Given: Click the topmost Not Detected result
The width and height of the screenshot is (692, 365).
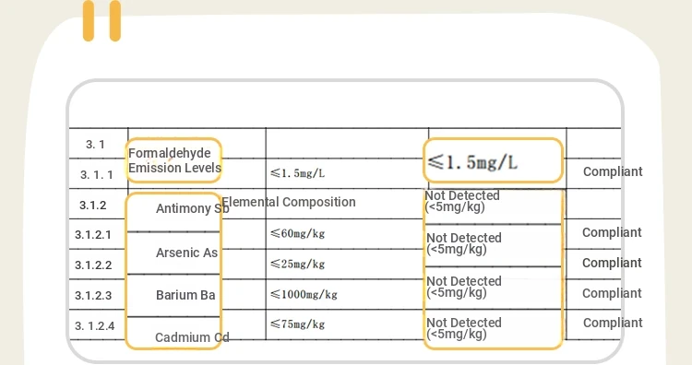Looking at the screenshot, I should (x=462, y=201).
